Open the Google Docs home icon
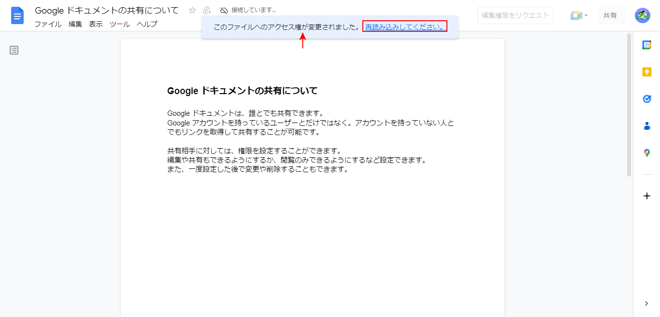This screenshot has width=660, height=317. click(17, 15)
